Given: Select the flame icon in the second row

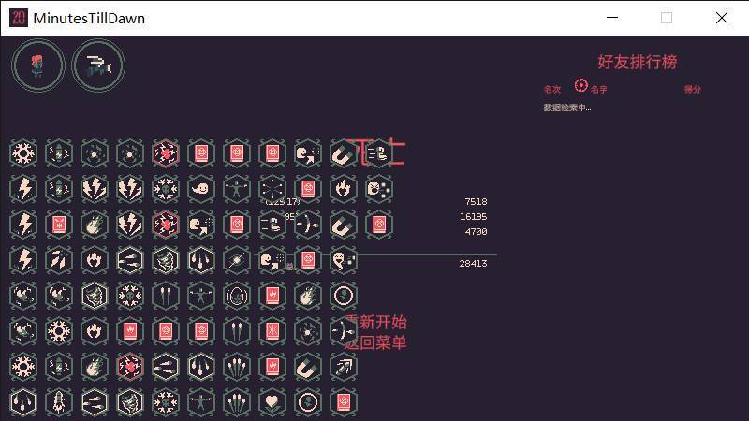Looking at the screenshot, I should [344, 189].
